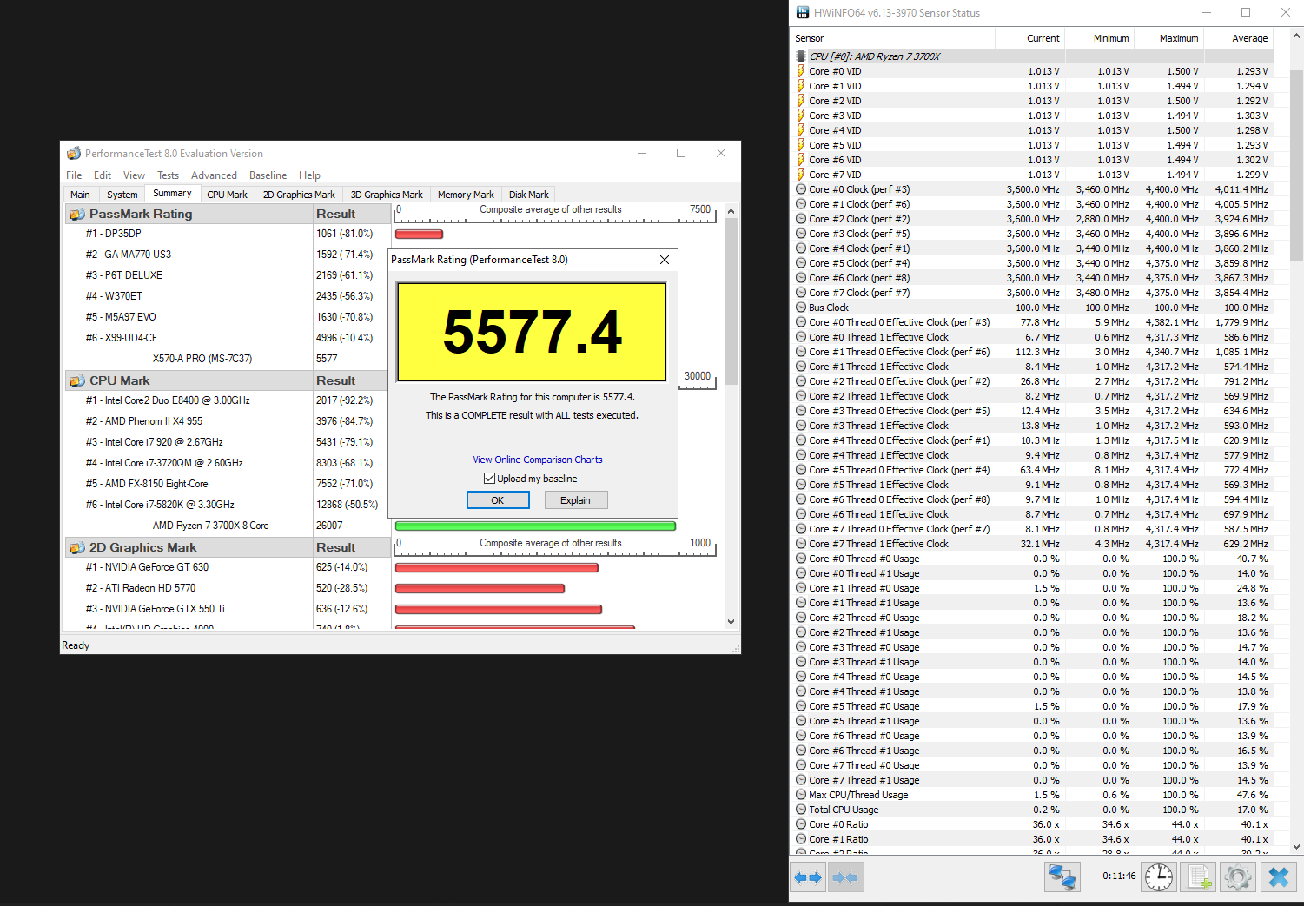
Task: Click the green AMD Ryzen 7 3700X result bar
Action: (535, 526)
